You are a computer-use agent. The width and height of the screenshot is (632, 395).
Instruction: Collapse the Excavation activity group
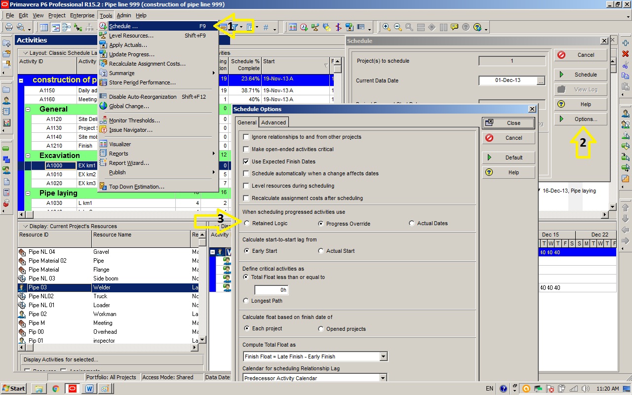(28, 156)
